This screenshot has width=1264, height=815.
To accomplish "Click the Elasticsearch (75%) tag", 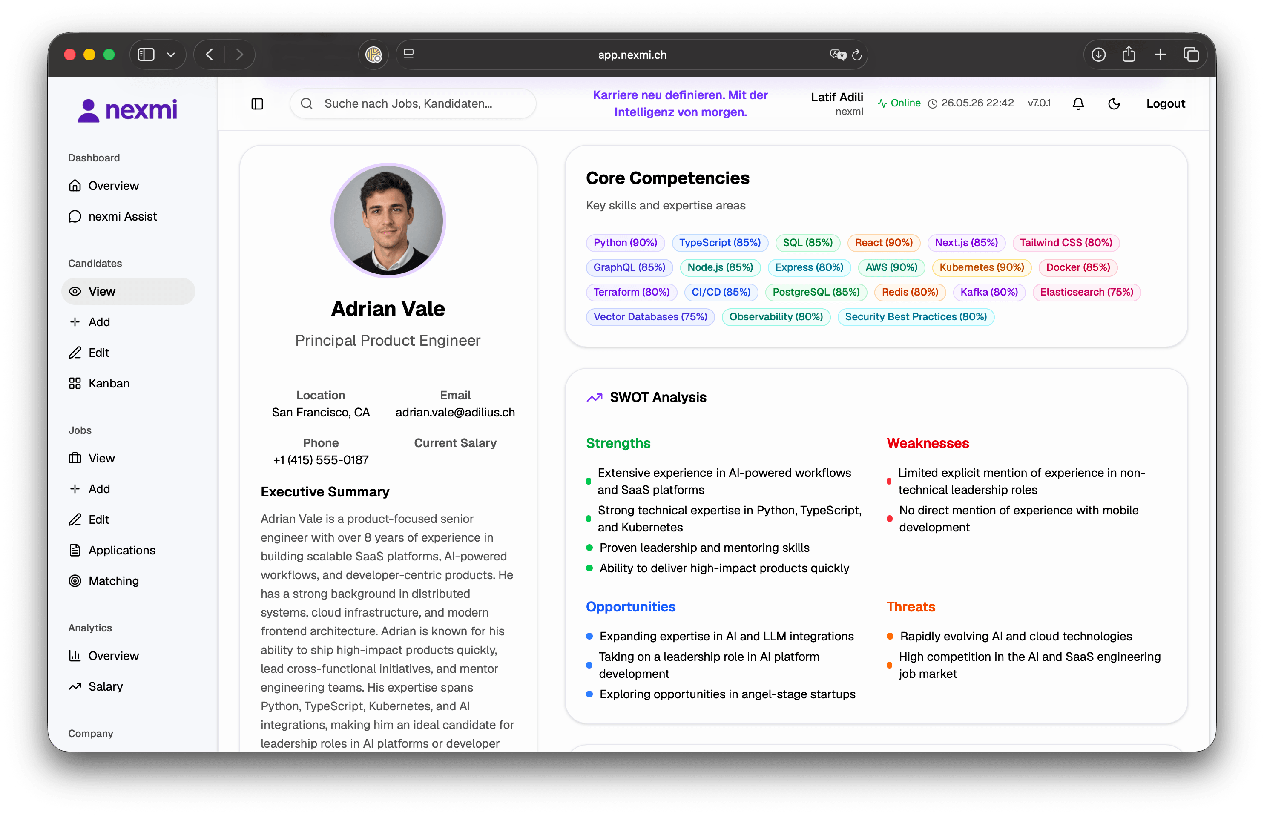I will 1086,292.
